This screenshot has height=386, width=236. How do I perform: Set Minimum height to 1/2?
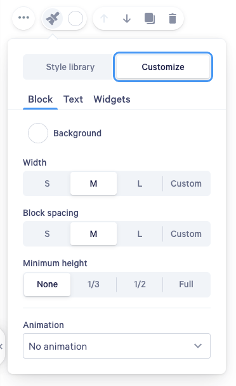[x=140, y=284]
